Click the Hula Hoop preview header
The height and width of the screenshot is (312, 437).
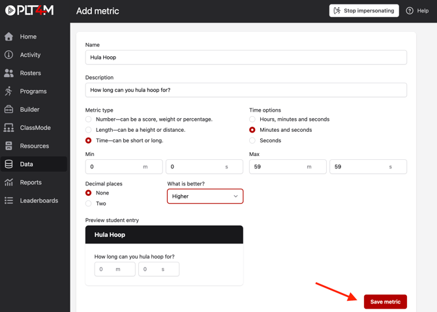click(x=164, y=234)
